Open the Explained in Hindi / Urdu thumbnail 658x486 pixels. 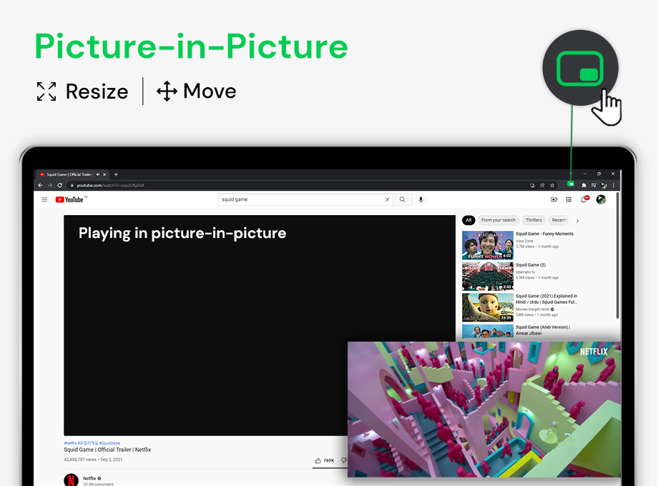(x=488, y=307)
